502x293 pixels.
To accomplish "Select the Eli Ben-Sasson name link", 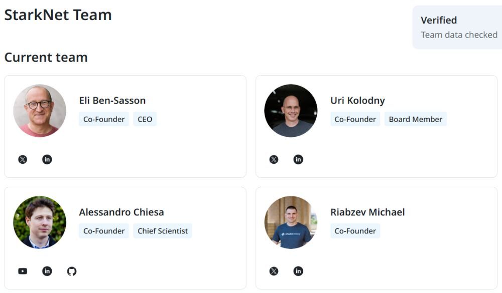I will tap(112, 101).
